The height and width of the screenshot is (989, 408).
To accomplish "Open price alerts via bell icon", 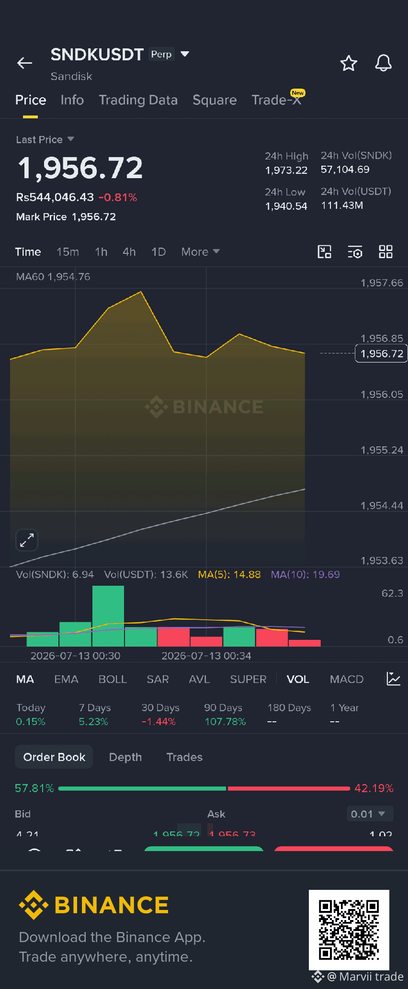I will [x=383, y=63].
